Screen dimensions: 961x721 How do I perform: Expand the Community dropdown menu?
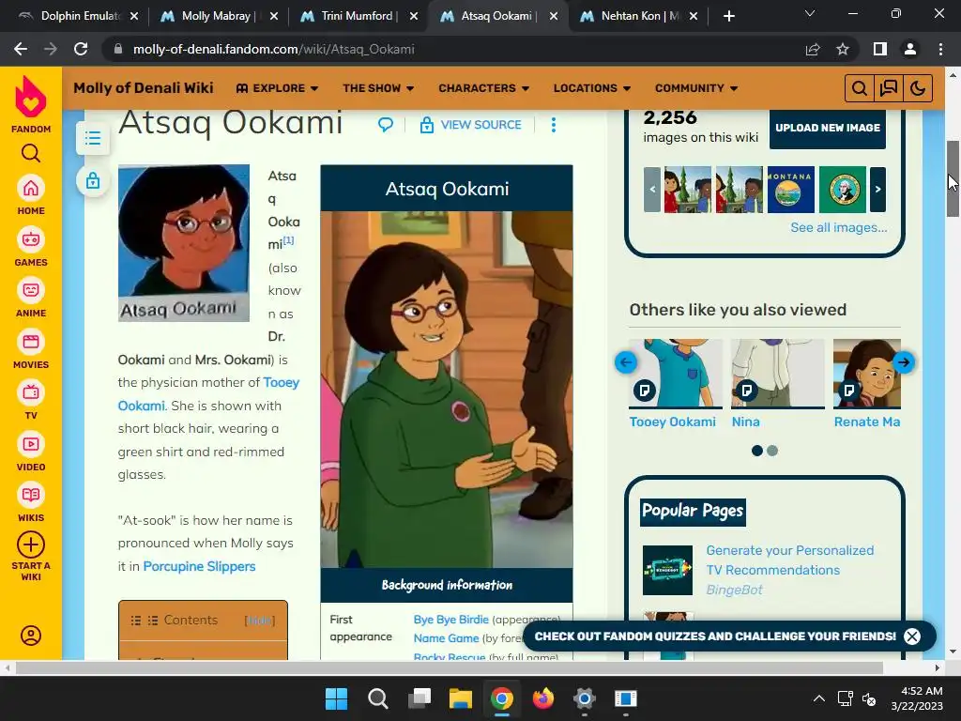tap(696, 88)
